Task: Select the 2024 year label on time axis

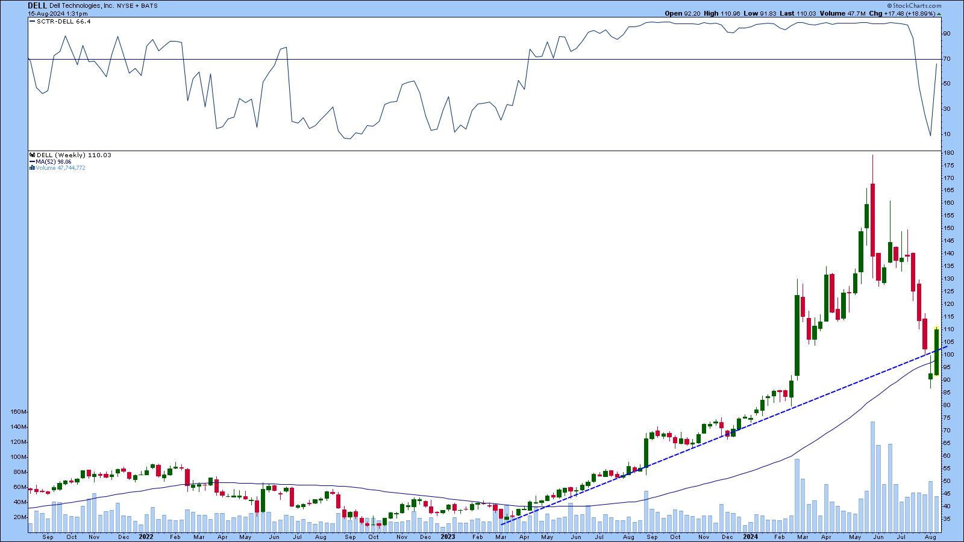Action: click(x=750, y=536)
